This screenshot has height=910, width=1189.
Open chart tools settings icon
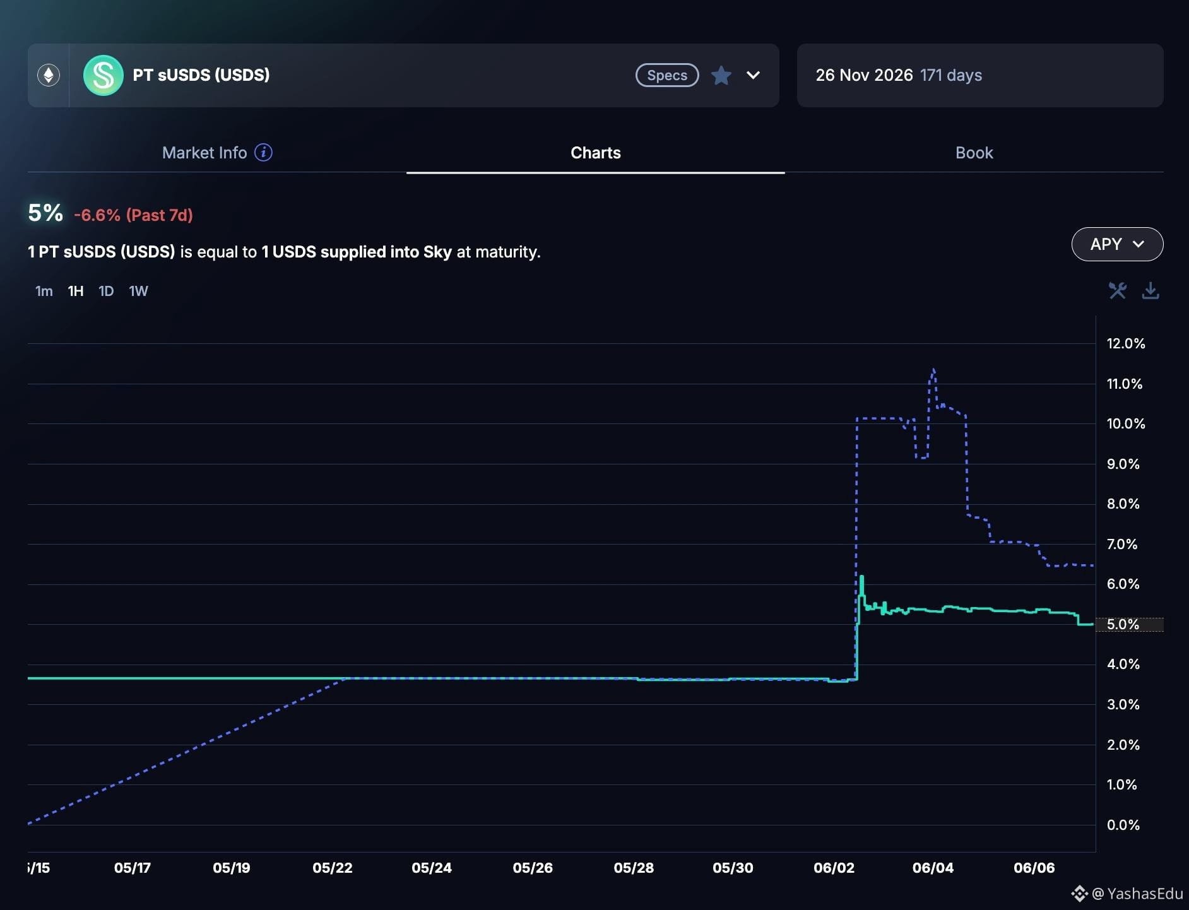coord(1118,290)
